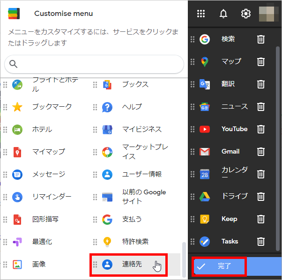The width and height of the screenshot is (282, 280).
Task: Select the マップ pin icon in menu
Action: tap(205, 62)
